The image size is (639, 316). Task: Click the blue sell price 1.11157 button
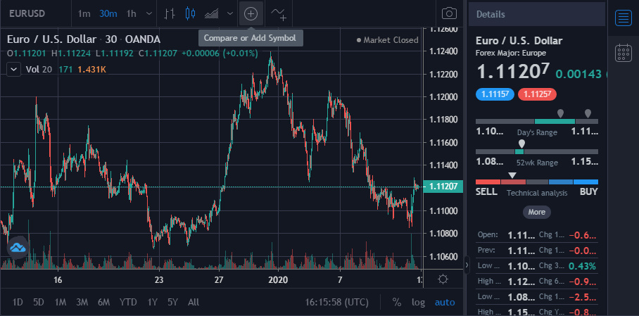tap(495, 94)
